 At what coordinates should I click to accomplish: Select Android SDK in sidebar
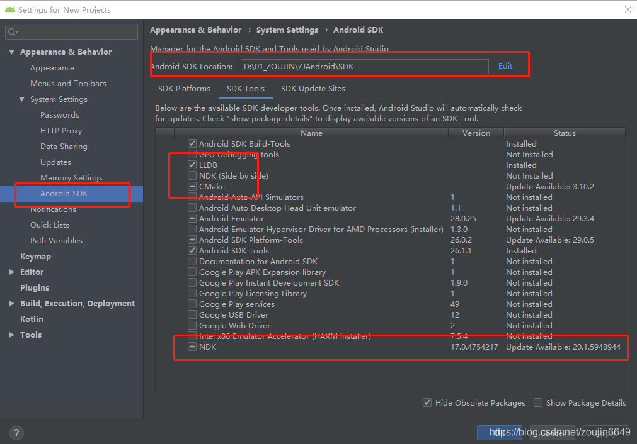[64, 194]
